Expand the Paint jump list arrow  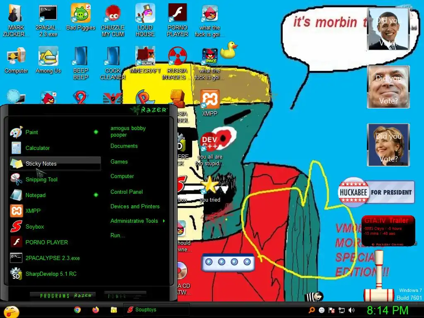click(96, 132)
